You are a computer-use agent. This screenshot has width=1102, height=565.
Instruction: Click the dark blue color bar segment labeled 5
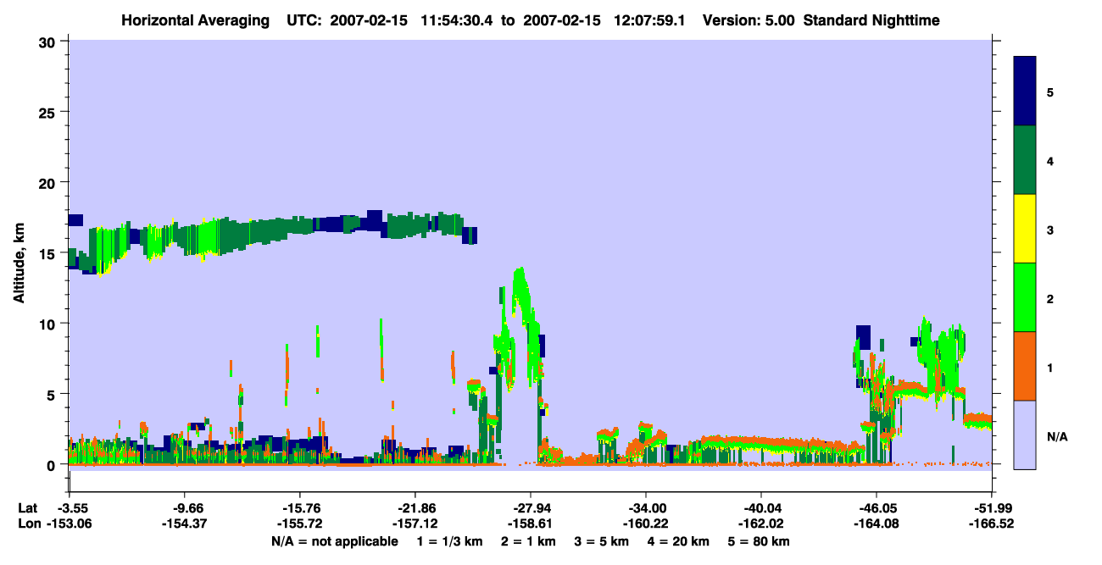point(1025,91)
